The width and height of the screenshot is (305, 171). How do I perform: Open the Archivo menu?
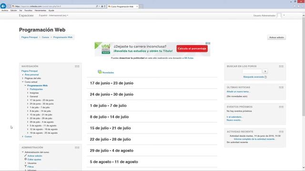pos(5,10)
